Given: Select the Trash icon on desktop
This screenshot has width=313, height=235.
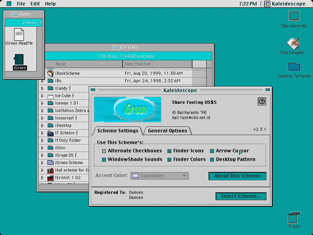Looking at the screenshot, I should point(294,218).
